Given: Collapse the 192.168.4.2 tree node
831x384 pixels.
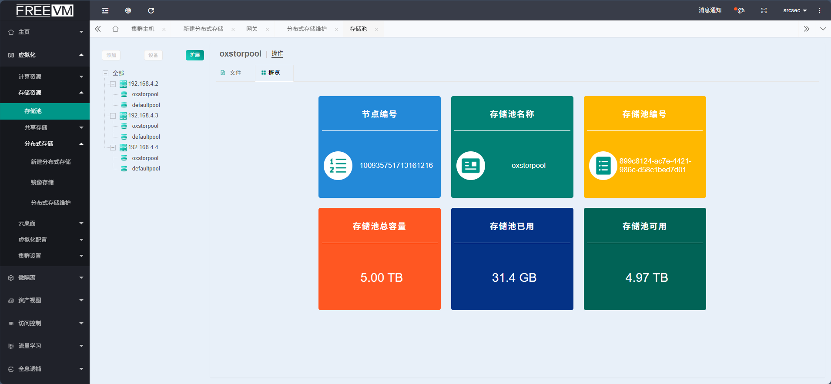Looking at the screenshot, I should click(x=113, y=84).
